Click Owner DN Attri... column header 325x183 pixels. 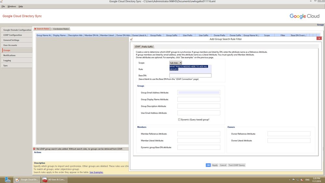click(124, 35)
